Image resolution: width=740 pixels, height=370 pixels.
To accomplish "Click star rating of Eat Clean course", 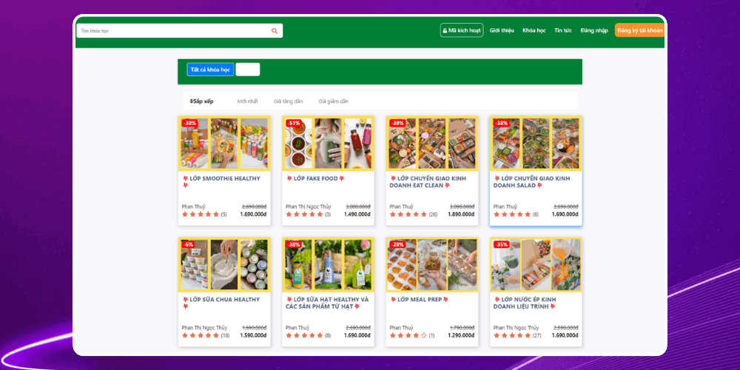I will click(x=408, y=215).
